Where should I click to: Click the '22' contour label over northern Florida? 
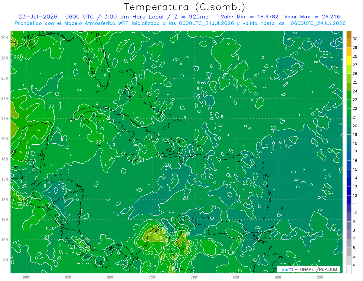pyautogui.click(x=90, y=50)
